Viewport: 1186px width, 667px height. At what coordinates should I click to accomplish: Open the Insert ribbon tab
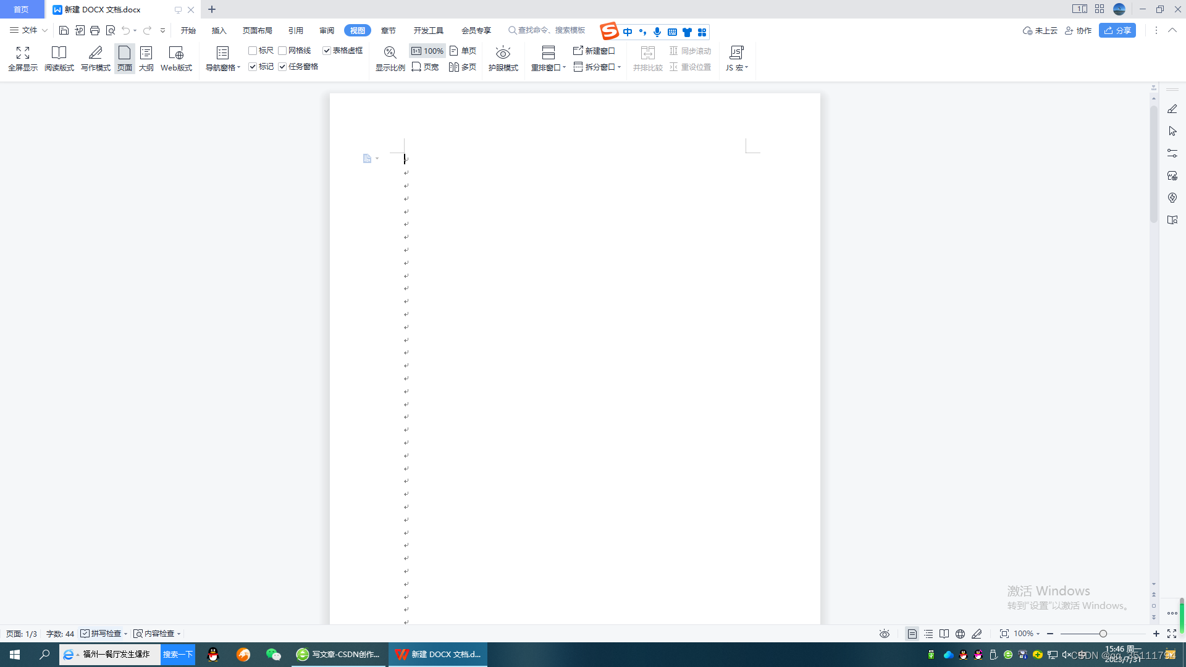219,30
